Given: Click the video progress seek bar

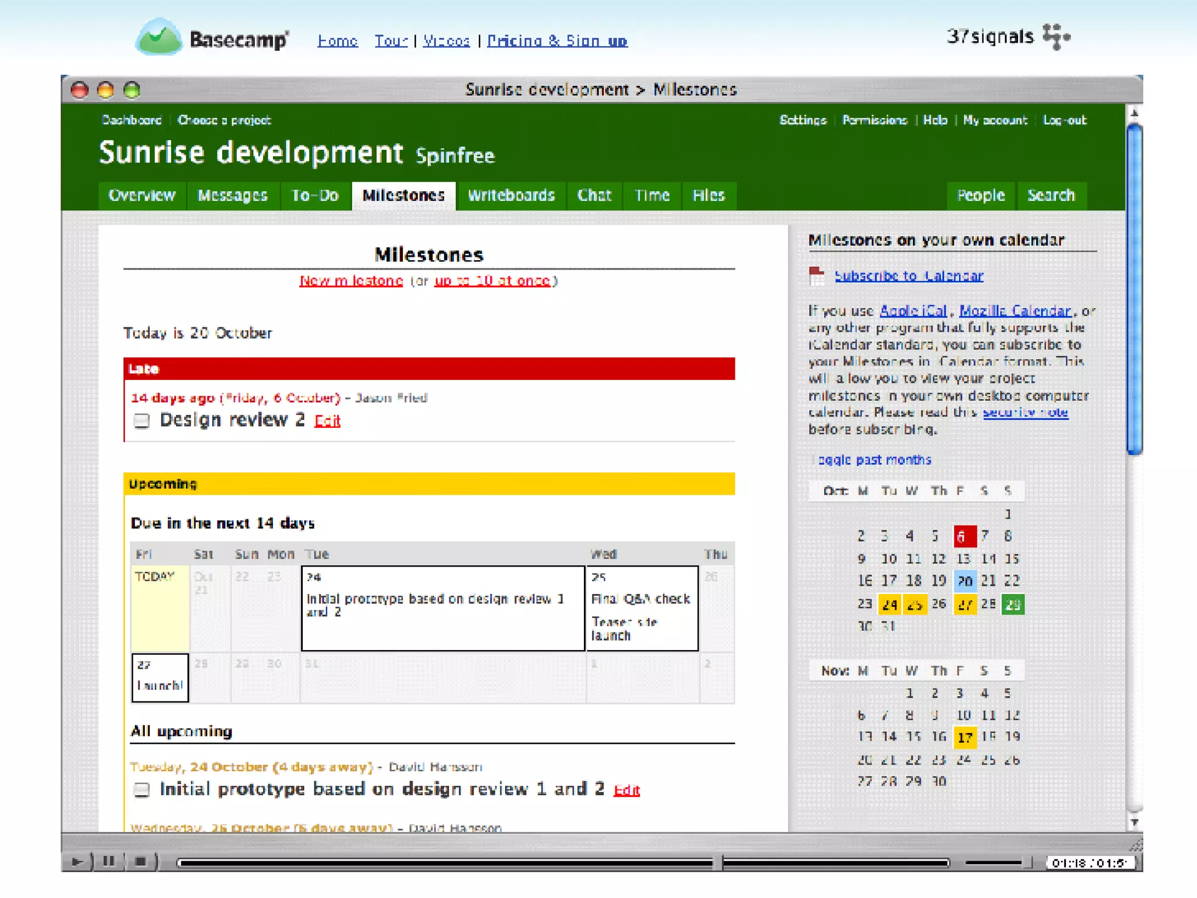Looking at the screenshot, I should 444,862.
